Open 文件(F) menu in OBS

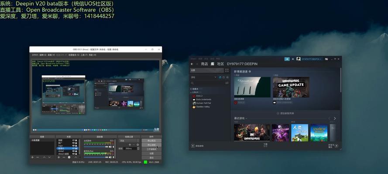tap(34, 55)
